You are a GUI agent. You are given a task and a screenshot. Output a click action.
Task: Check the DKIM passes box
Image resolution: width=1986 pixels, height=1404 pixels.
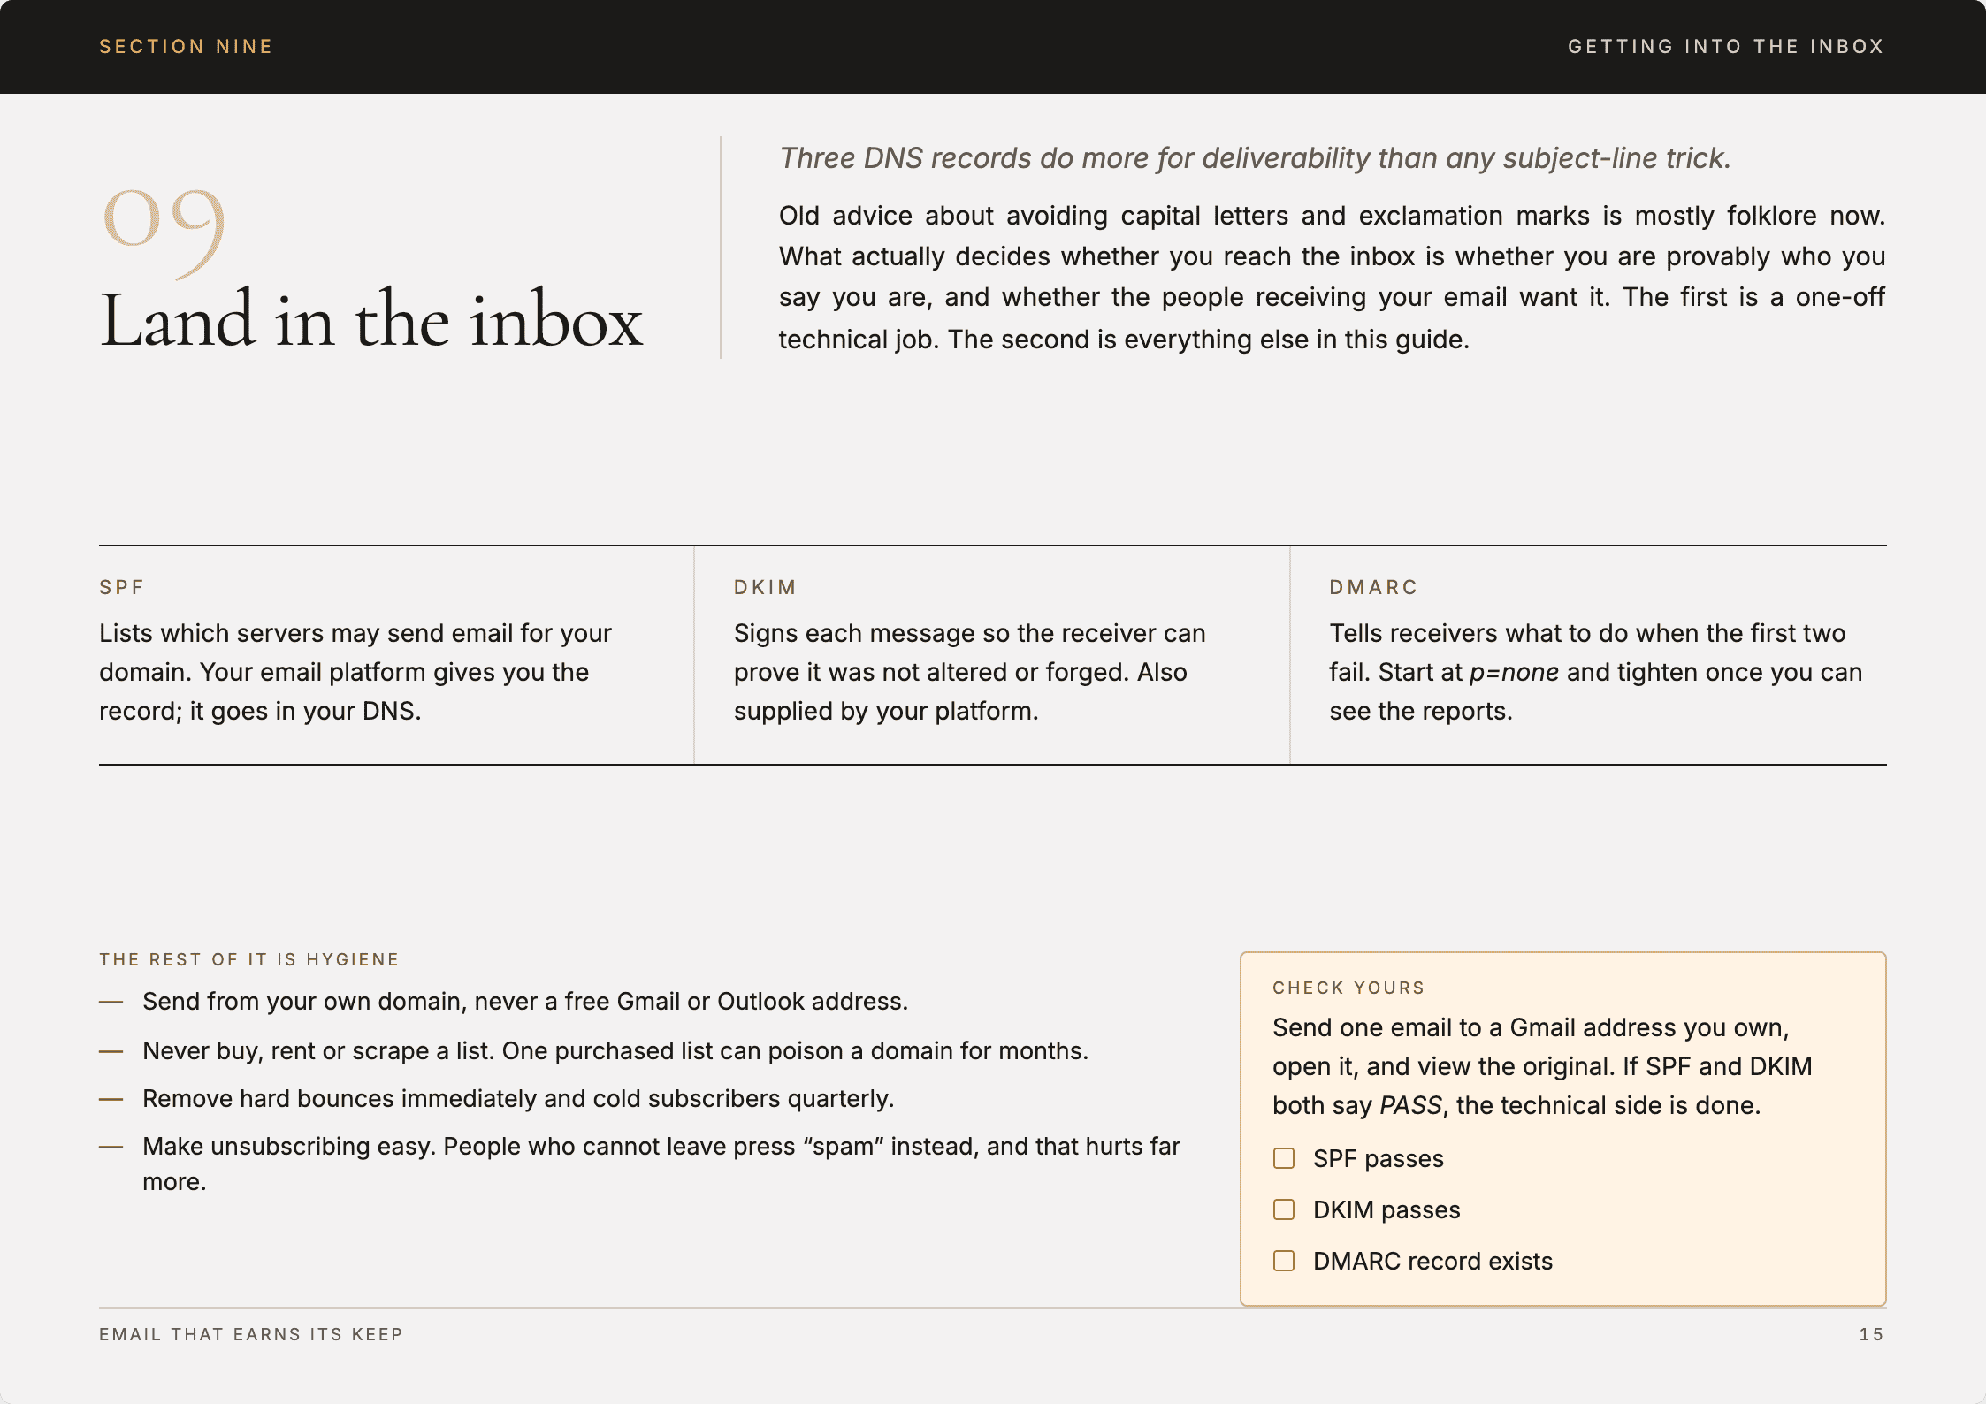(x=1284, y=1209)
